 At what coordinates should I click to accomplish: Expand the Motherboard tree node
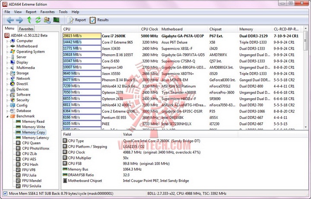tap(7, 47)
